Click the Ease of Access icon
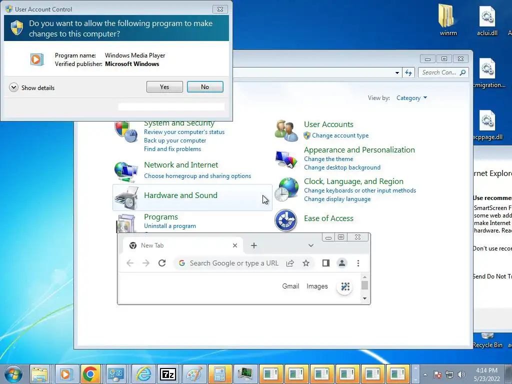The image size is (512, 384). tap(285, 220)
